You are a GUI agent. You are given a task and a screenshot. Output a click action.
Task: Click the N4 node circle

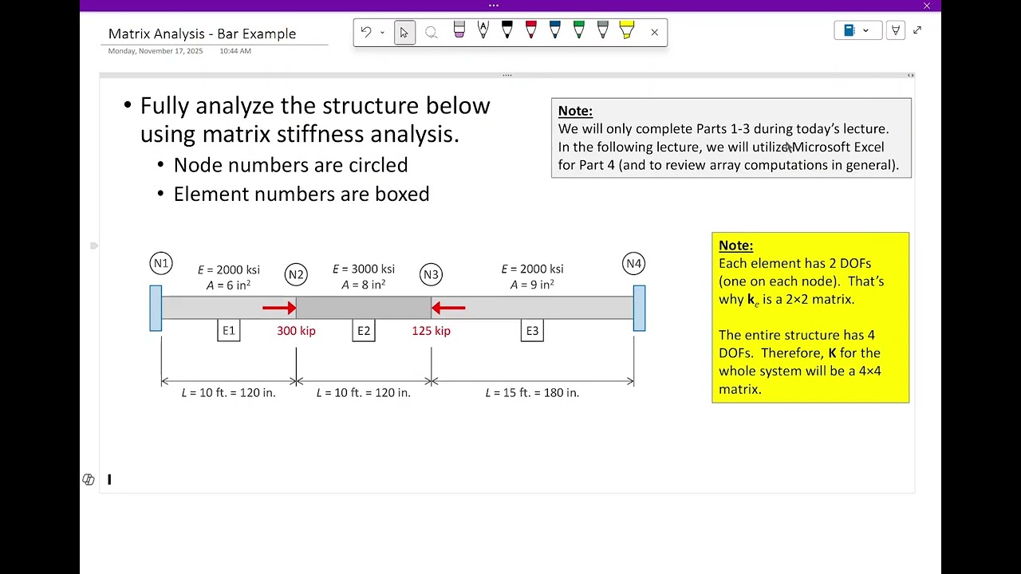(633, 263)
